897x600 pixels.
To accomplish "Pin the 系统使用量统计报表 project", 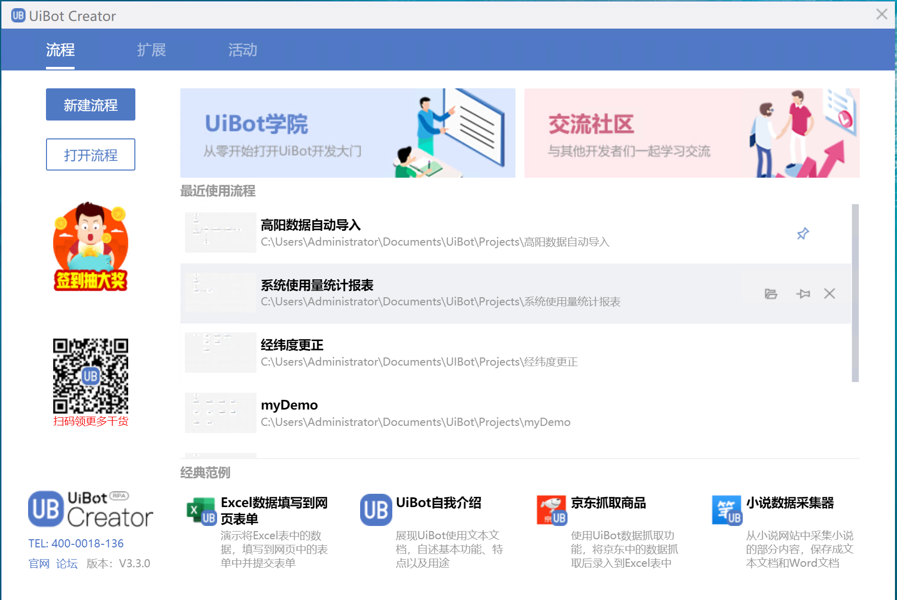I will [x=803, y=294].
